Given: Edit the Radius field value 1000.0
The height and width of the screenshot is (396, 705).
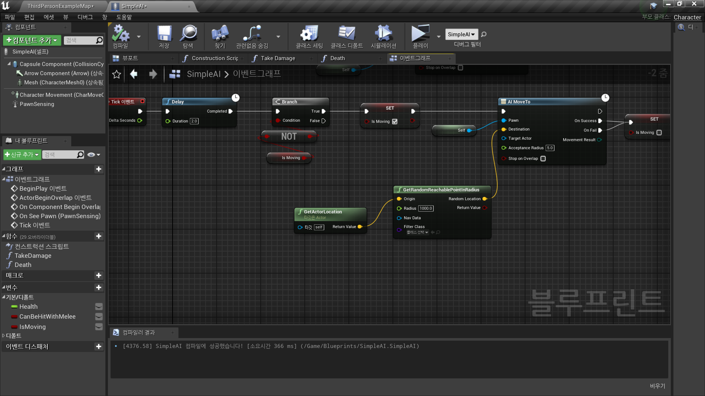Looking at the screenshot, I should click(x=426, y=208).
